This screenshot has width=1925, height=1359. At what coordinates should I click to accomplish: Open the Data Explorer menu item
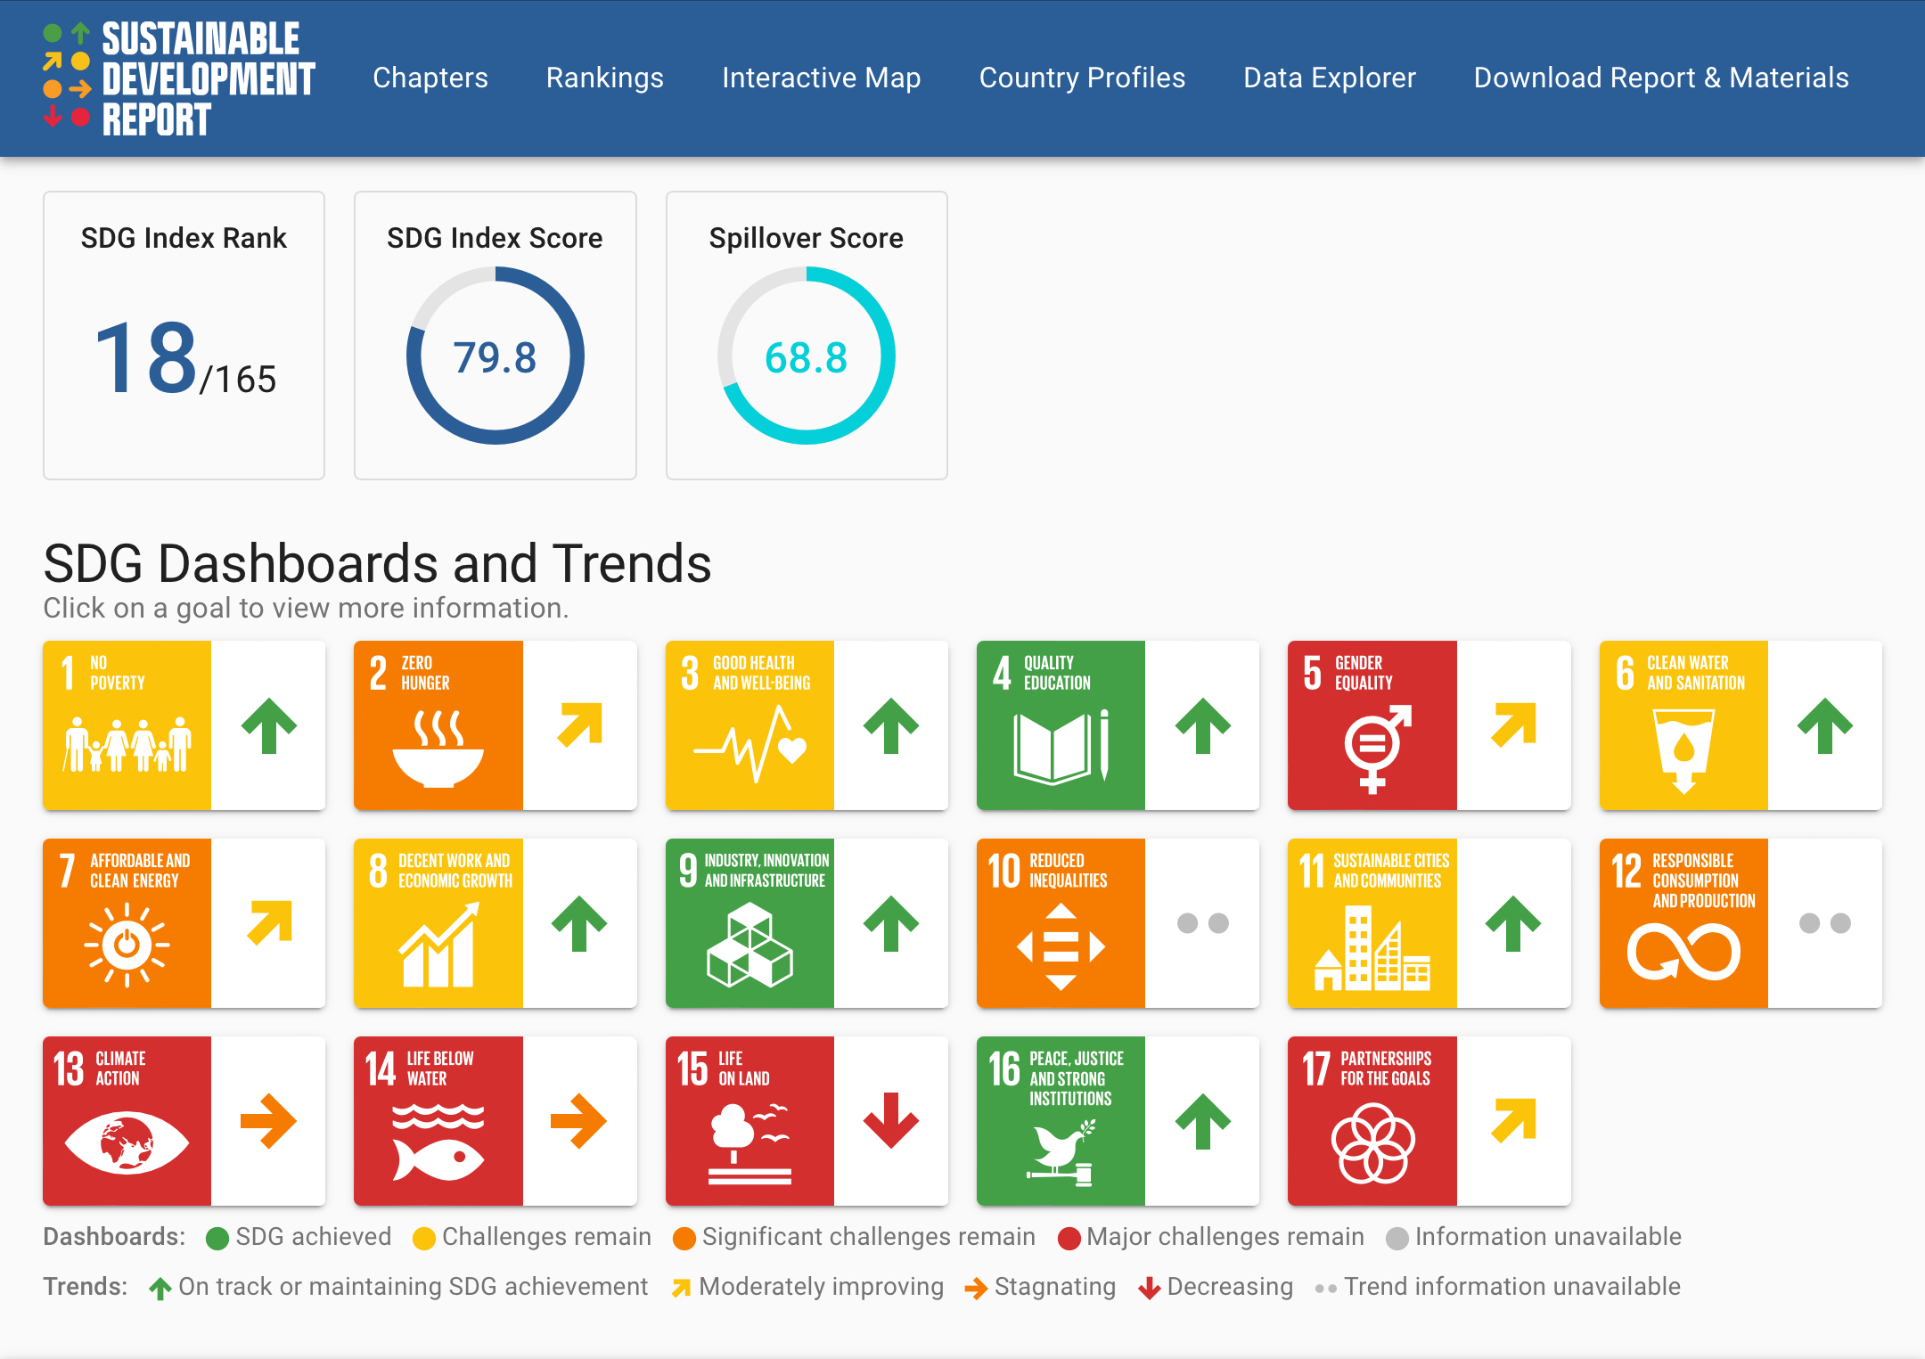pos(1329,78)
